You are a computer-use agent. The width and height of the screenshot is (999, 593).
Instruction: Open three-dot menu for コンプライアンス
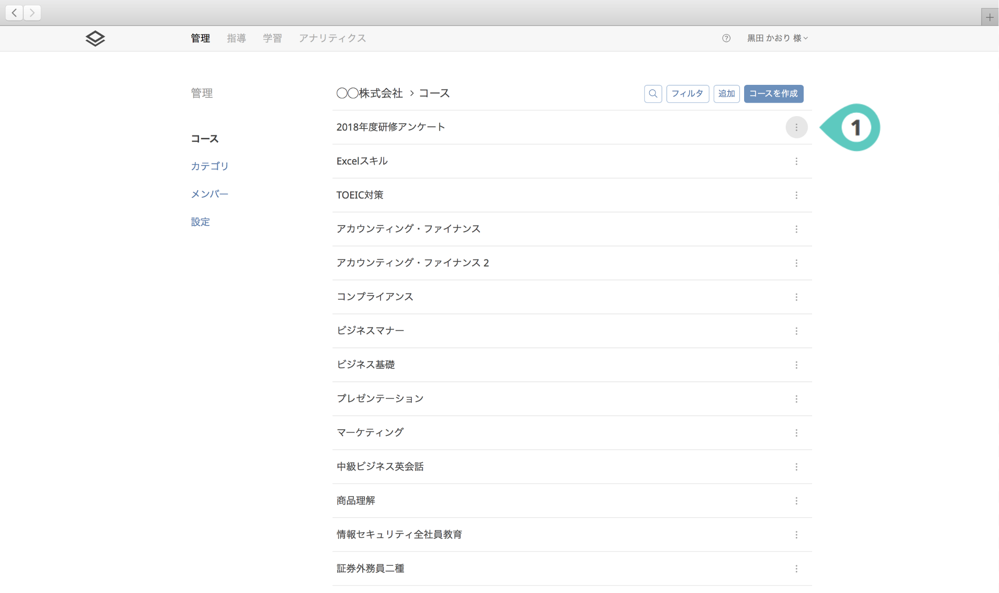796,297
